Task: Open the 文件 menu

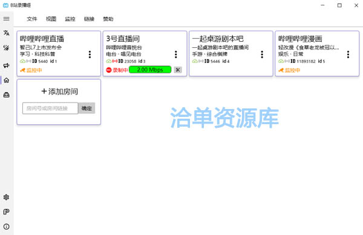Action: point(32,19)
